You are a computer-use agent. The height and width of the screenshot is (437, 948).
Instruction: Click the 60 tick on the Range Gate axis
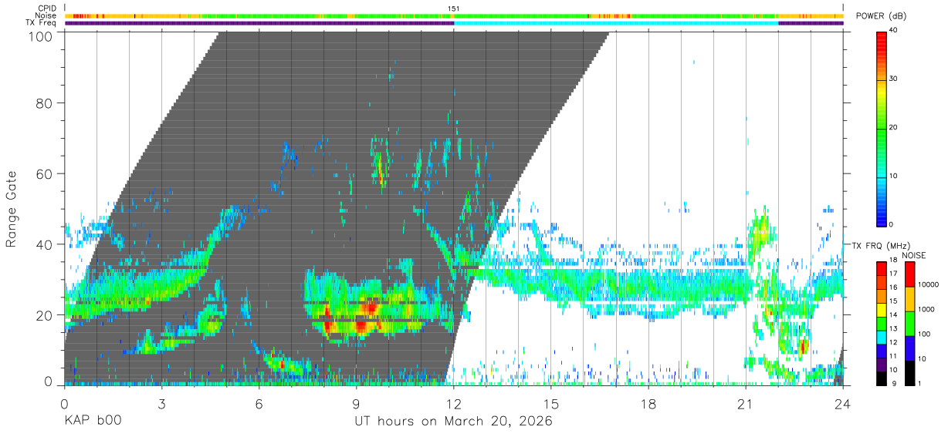point(46,173)
